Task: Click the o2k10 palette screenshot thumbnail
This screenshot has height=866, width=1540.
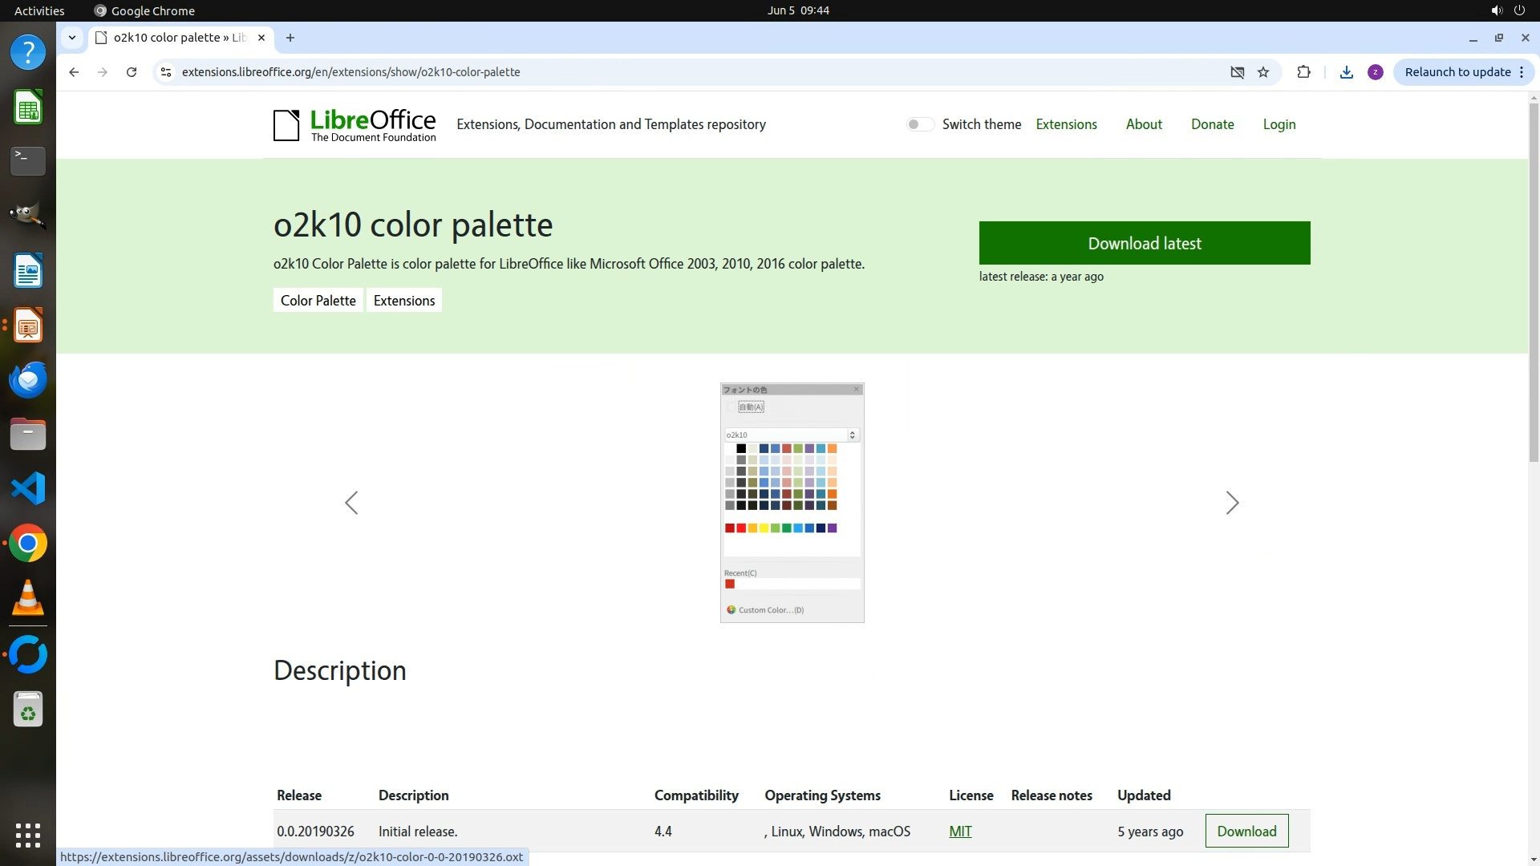Action: pos(792,503)
